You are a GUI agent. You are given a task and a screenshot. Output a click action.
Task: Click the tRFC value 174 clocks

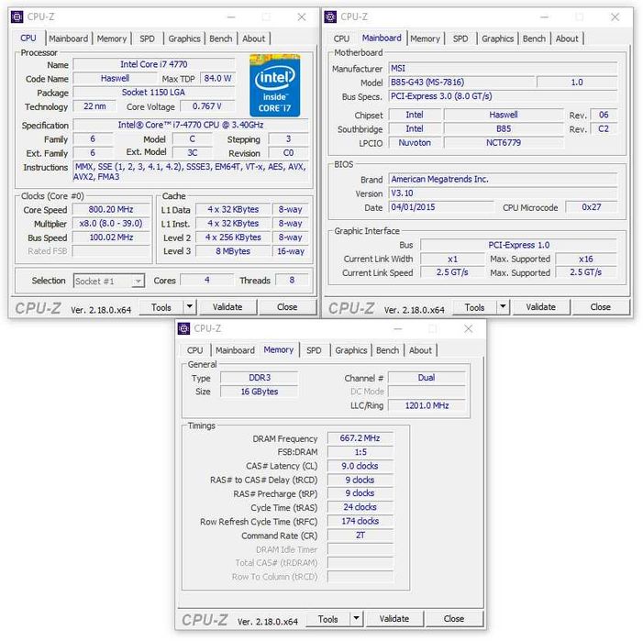pyautogui.click(x=360, y=521)
